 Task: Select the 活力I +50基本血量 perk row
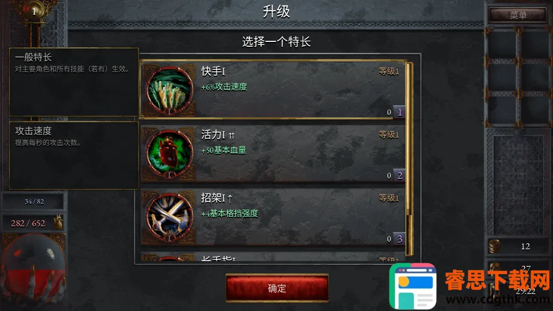[273, 154]
